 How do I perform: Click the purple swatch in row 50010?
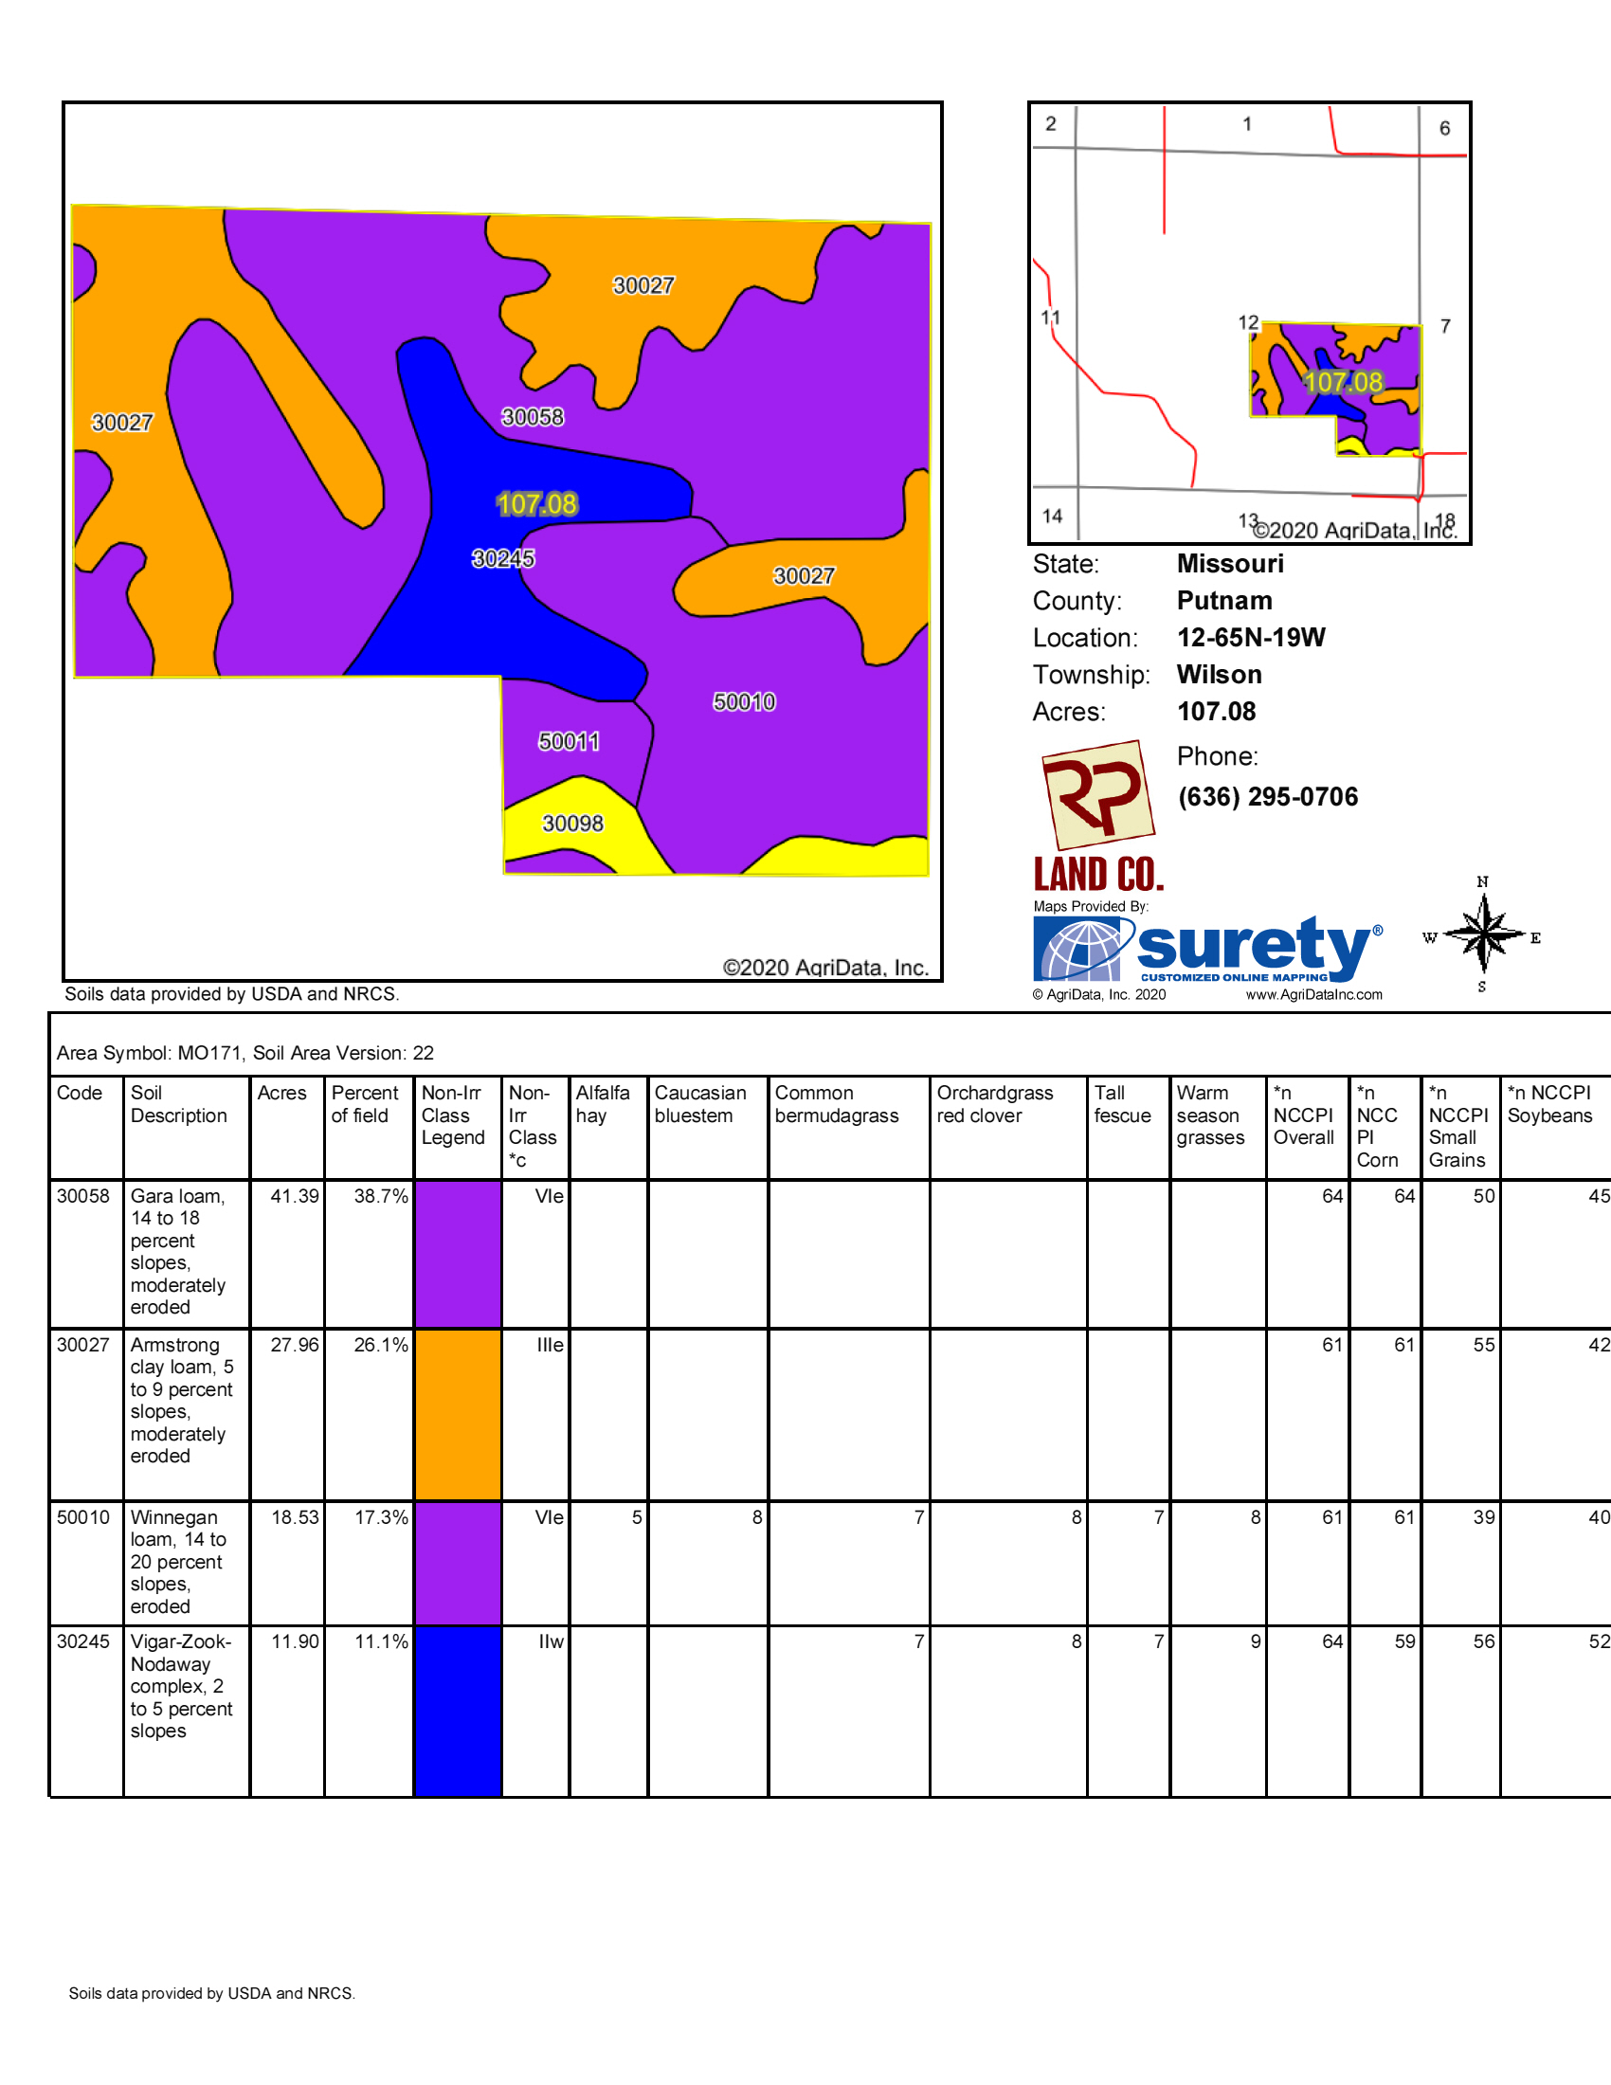point(458,1563)
